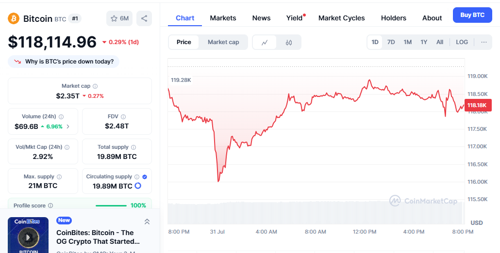Click the FDV info icon
The image size is (500, 253).
tap(123, 117)
